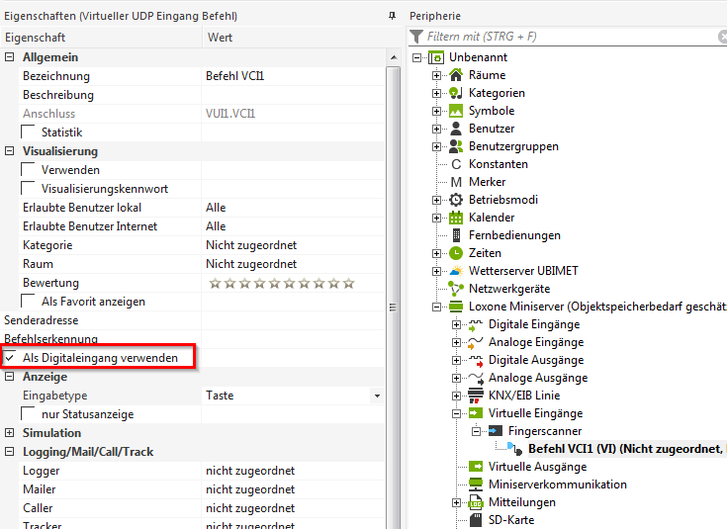
Task: Set Bewertung by clicking fifth star
Action: point(275,283)
